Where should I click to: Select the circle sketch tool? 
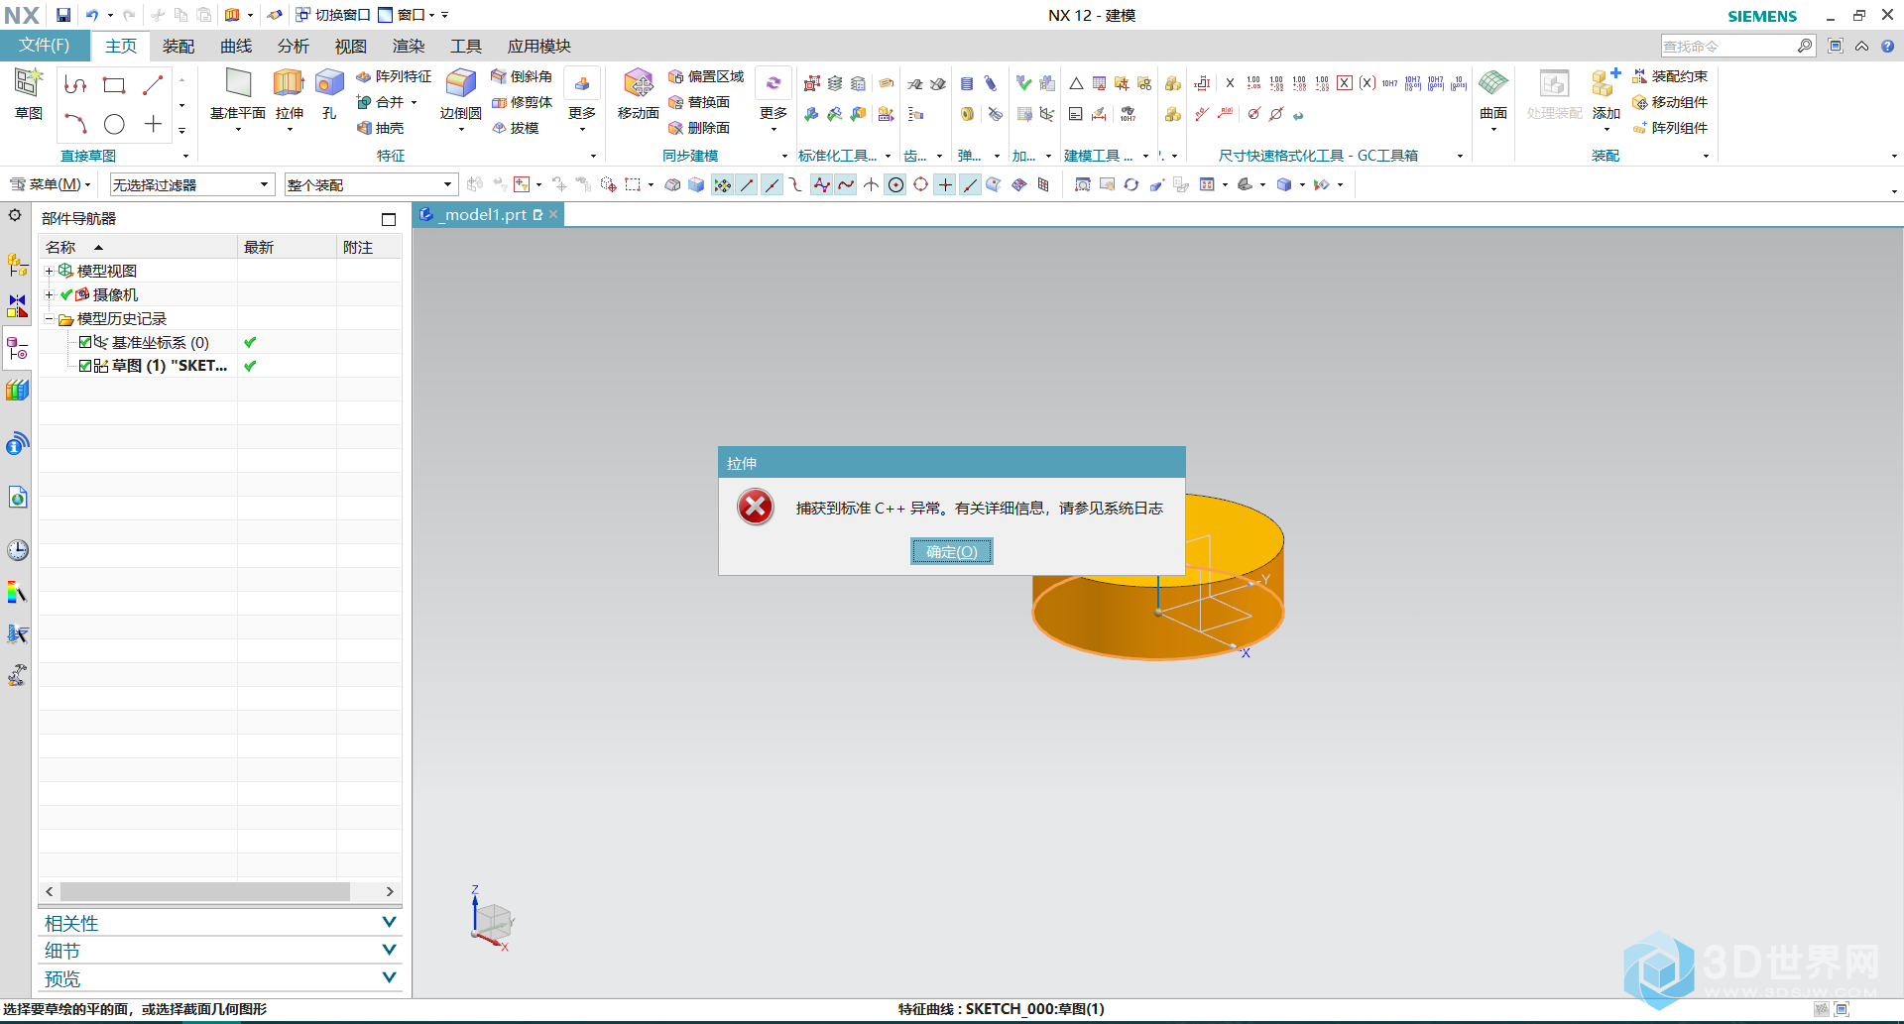114,124
